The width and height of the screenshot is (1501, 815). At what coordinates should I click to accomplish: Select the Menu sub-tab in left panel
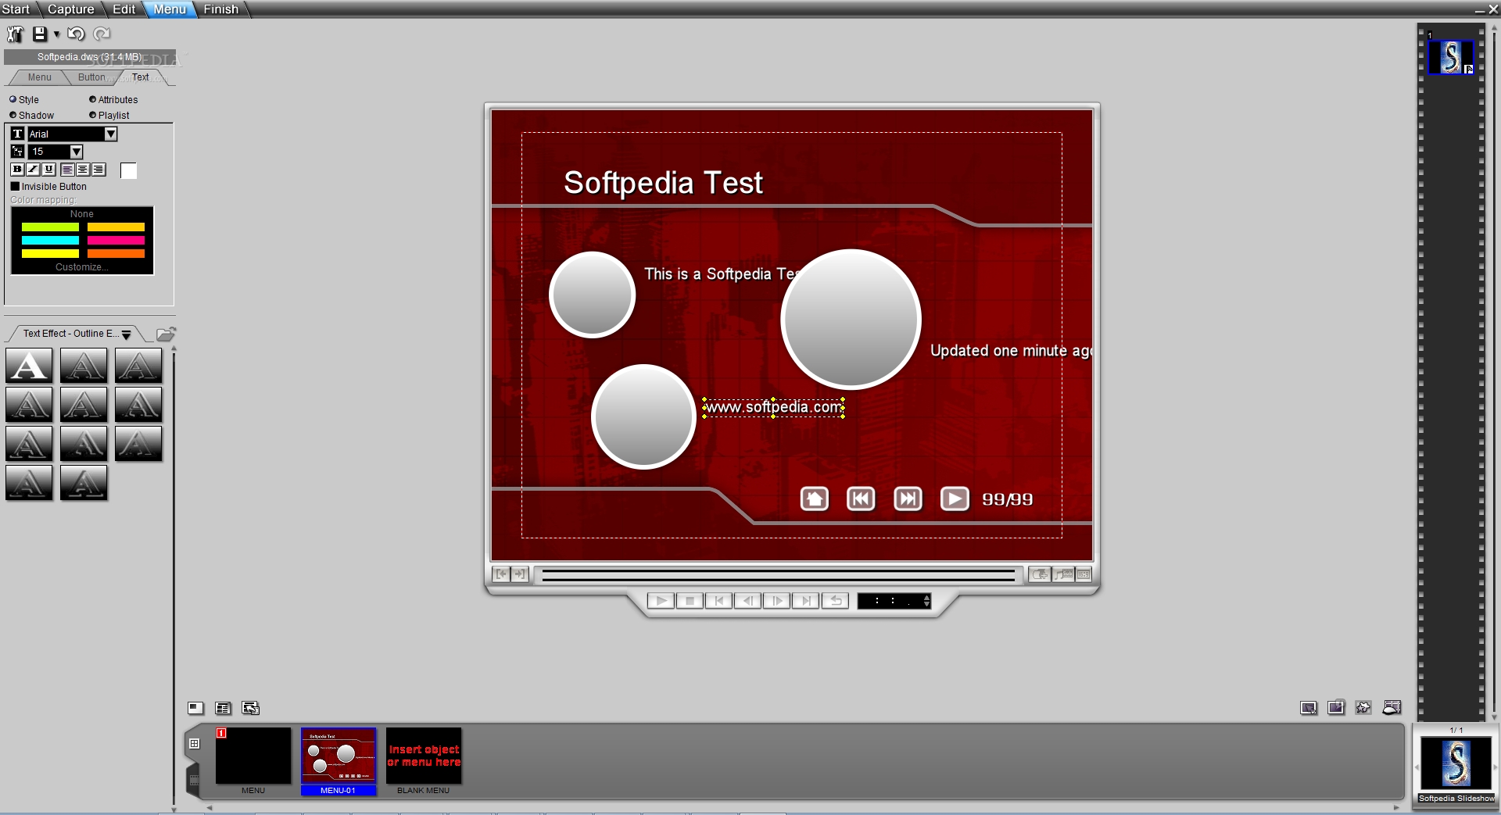(39, 77)
